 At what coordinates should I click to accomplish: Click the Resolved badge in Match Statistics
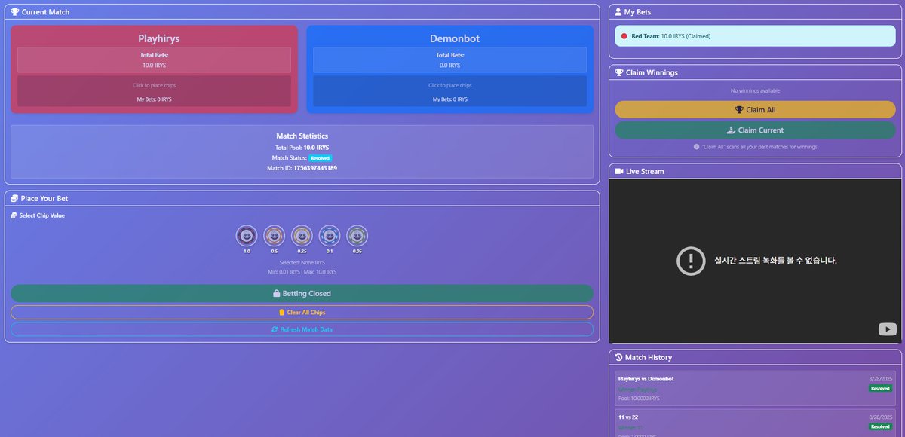pyautogui.click(x=320, y=158)
